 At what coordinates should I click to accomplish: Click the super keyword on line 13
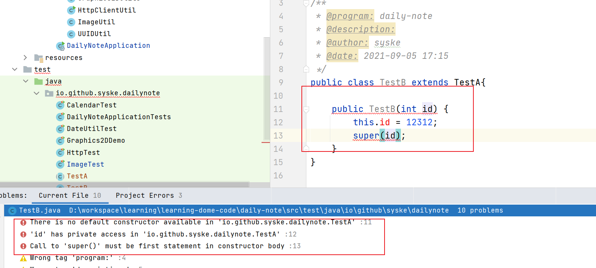pyautogui.click(x=366, y=136)
